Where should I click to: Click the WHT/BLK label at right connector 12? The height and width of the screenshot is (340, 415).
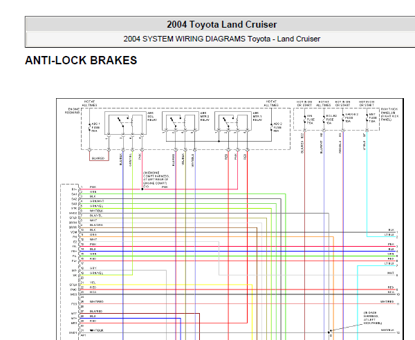(x=387, y=330)
